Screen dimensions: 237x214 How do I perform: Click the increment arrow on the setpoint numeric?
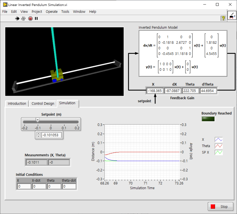(x=38, y=133)
